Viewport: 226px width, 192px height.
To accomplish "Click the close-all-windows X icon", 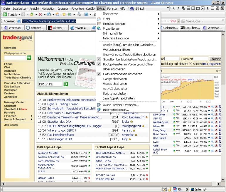I will [203, 8].
